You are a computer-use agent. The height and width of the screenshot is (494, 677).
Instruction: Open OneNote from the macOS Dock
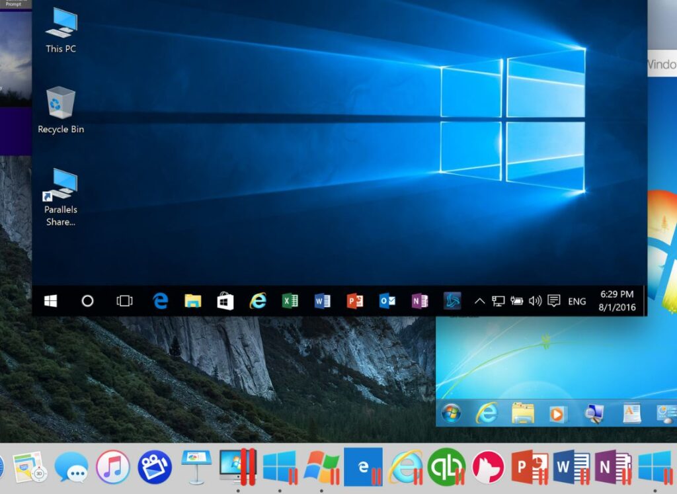pos(613,468)
